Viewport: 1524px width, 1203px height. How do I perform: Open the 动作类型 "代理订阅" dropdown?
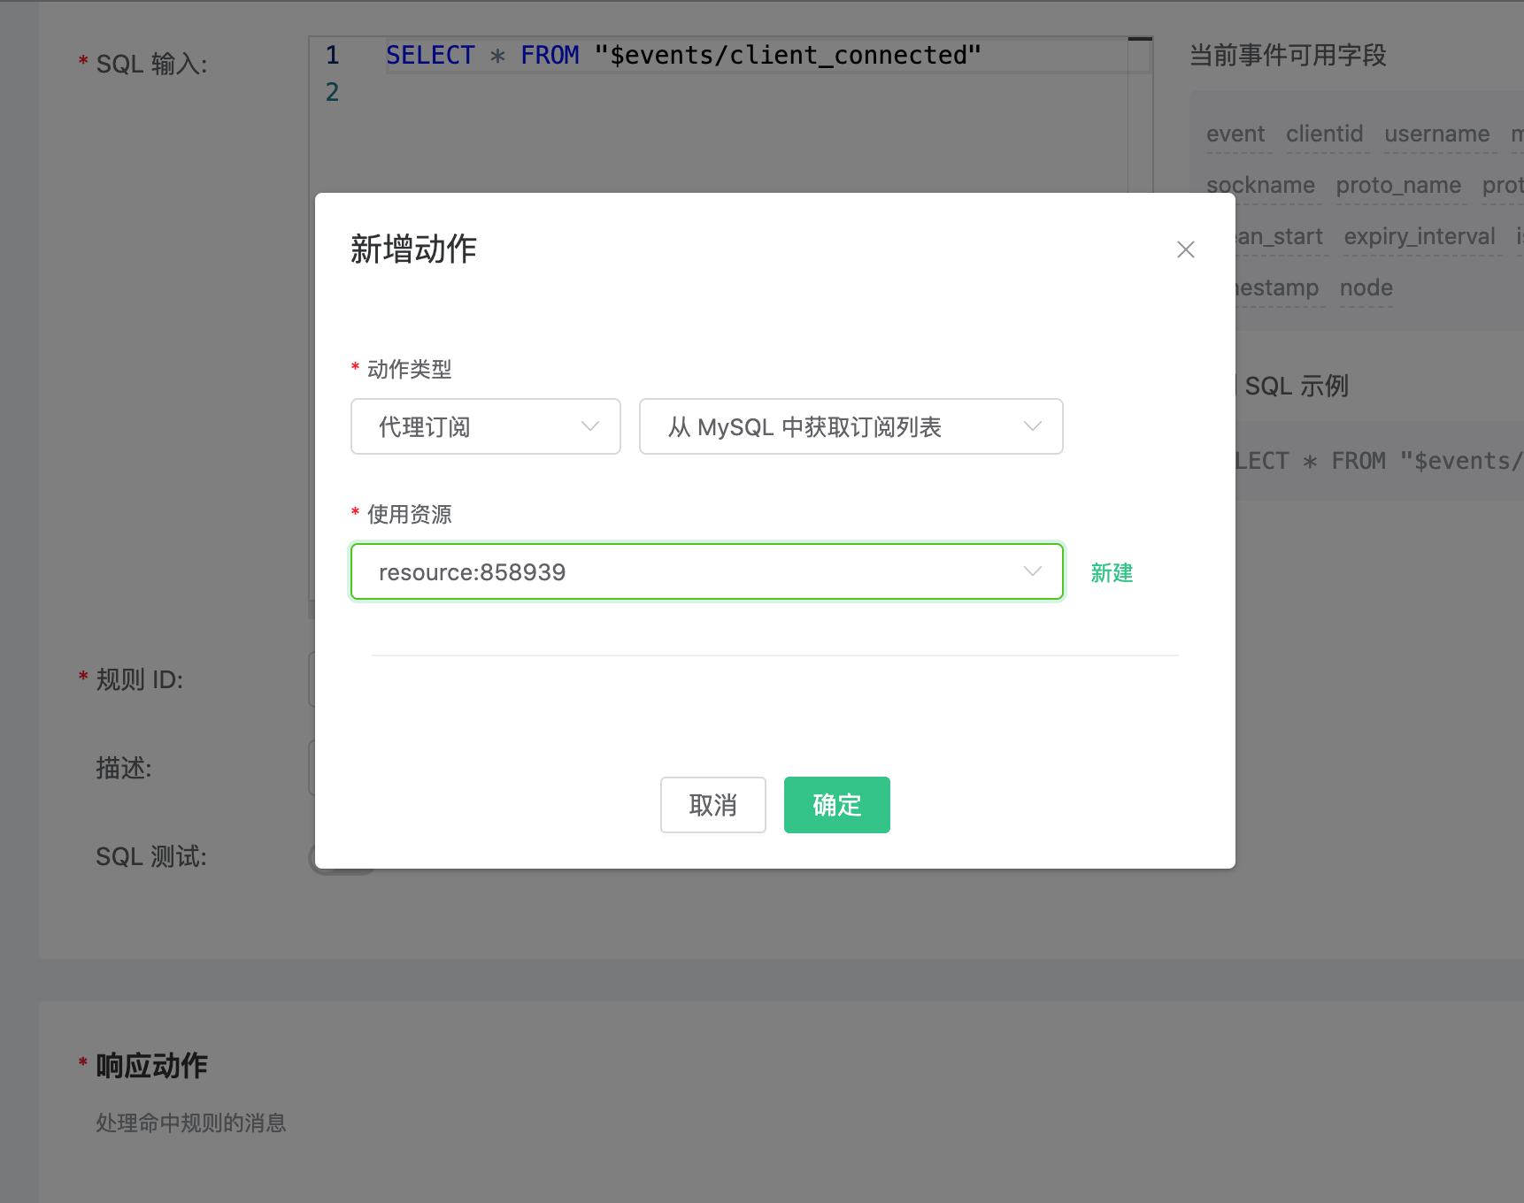(x=485, y=426)
